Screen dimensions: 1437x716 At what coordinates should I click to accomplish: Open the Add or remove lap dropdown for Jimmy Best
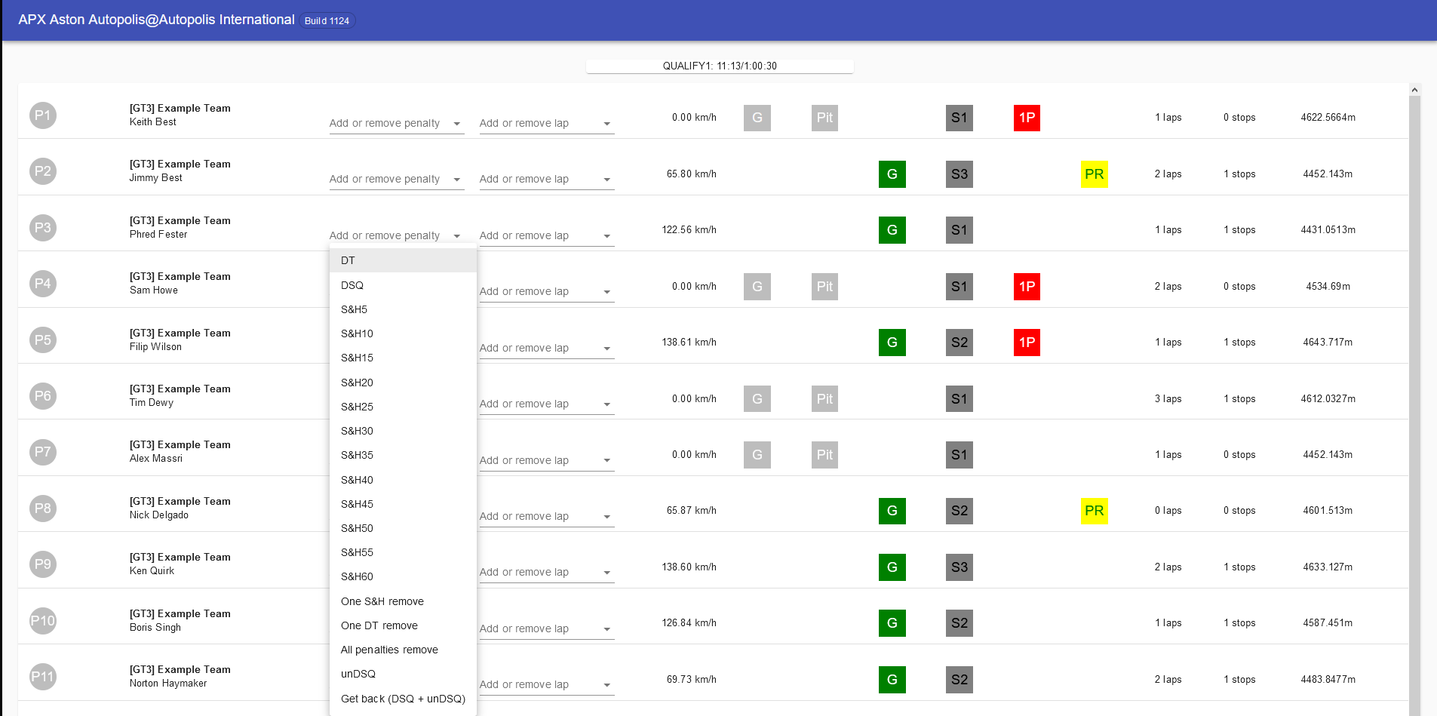[546, 180]
